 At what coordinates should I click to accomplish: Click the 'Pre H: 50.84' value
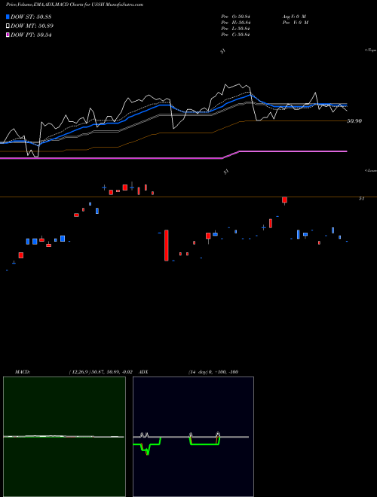(x=235, y=23)
